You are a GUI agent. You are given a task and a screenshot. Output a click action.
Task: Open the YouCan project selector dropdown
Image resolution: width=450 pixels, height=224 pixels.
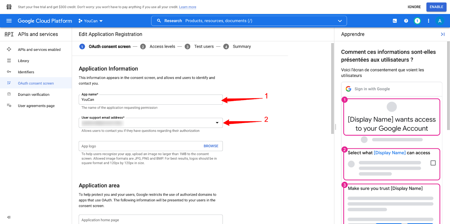tap(91, 21)
